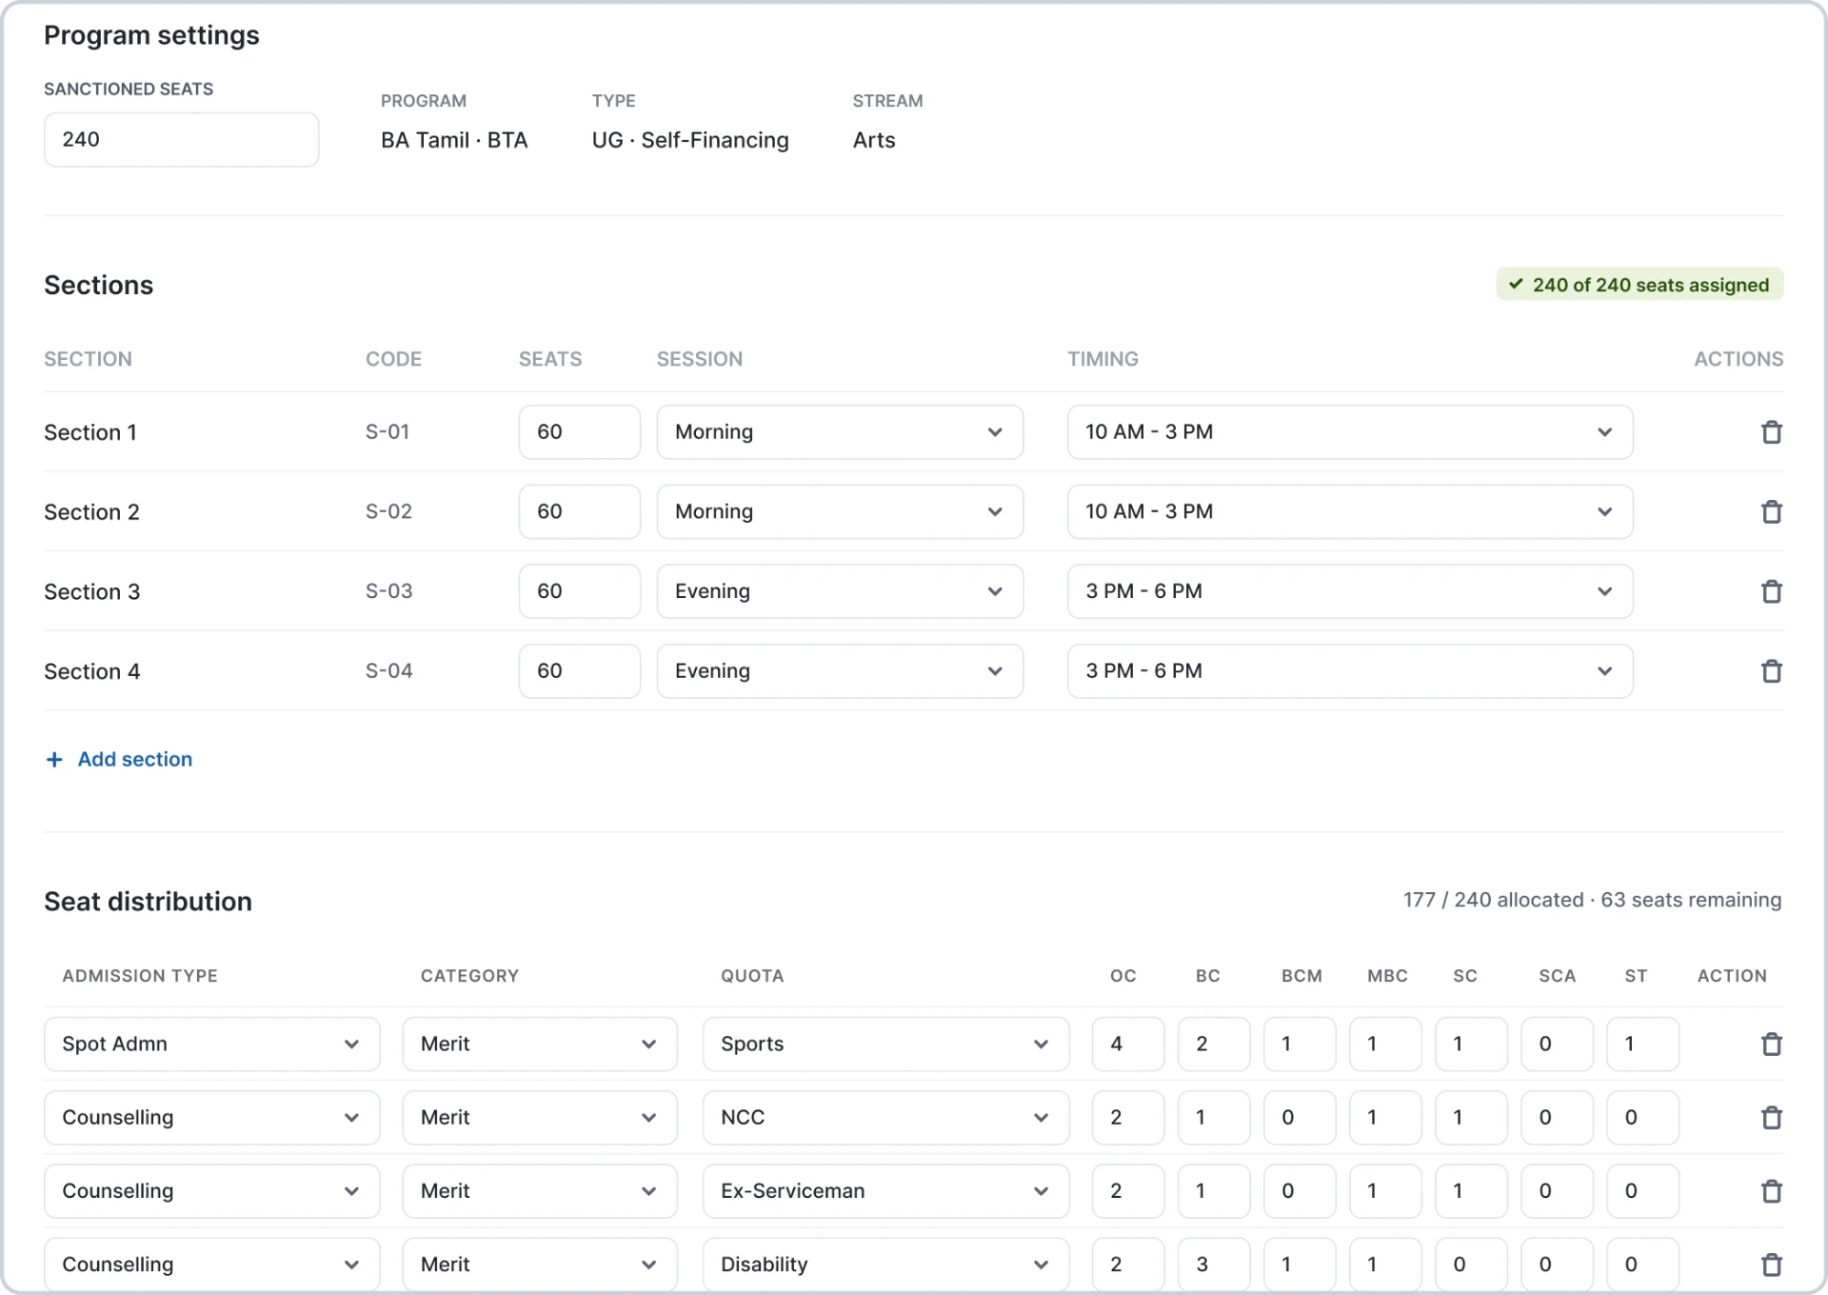Click the S-03 section code

388,591
